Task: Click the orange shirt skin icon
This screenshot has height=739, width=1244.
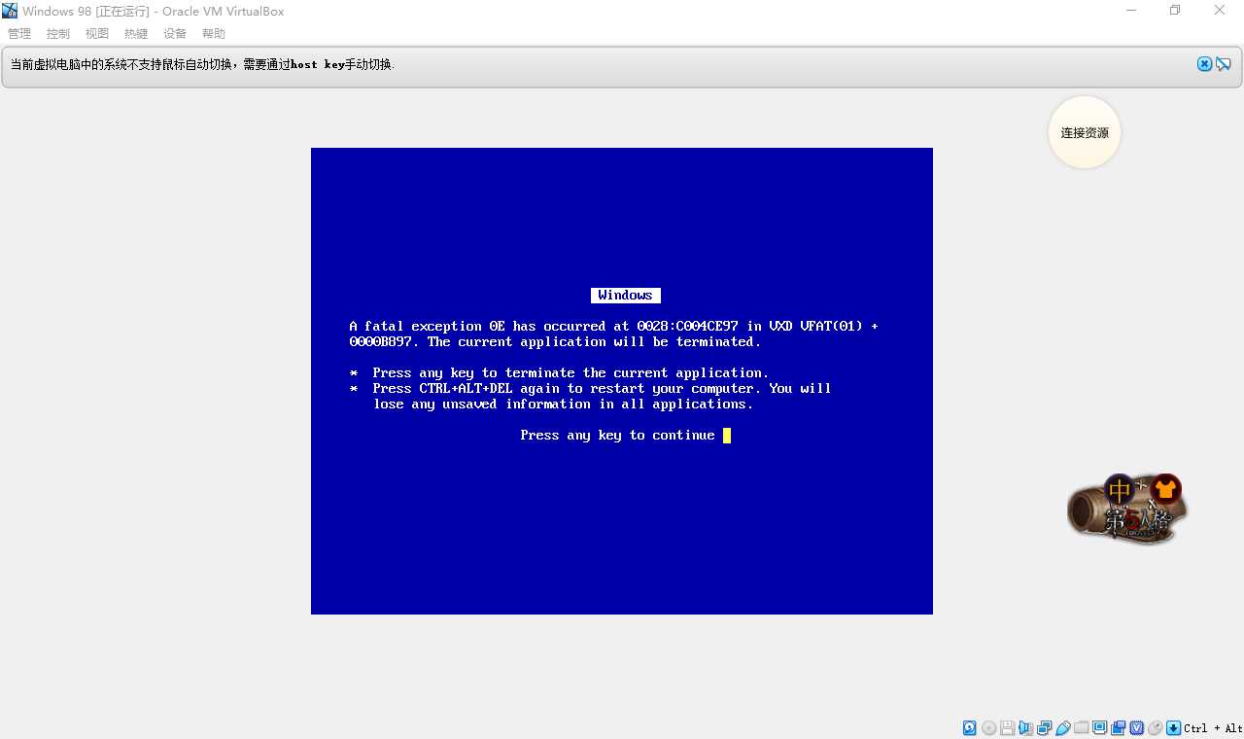Action: (1166, 488)
